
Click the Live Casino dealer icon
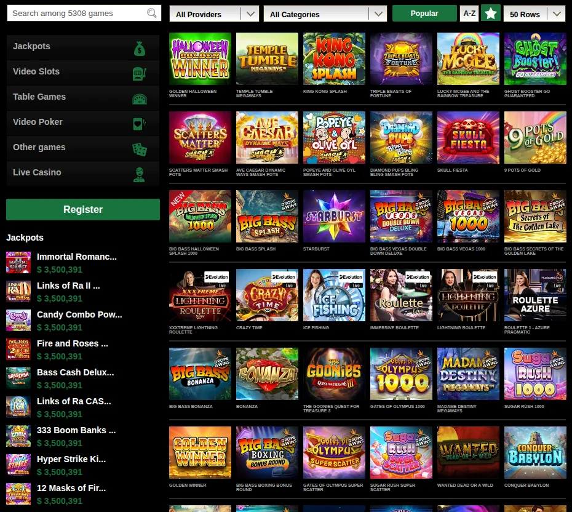(x=140, y=174)
